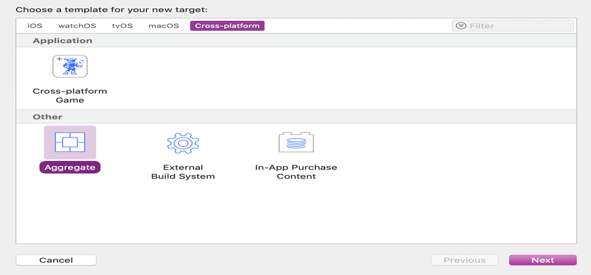Click the In-App Purchase Content label

296,172
